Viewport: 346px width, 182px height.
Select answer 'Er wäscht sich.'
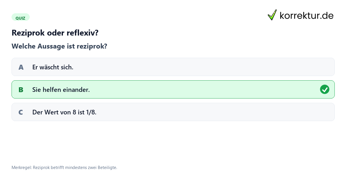(173, 67)
